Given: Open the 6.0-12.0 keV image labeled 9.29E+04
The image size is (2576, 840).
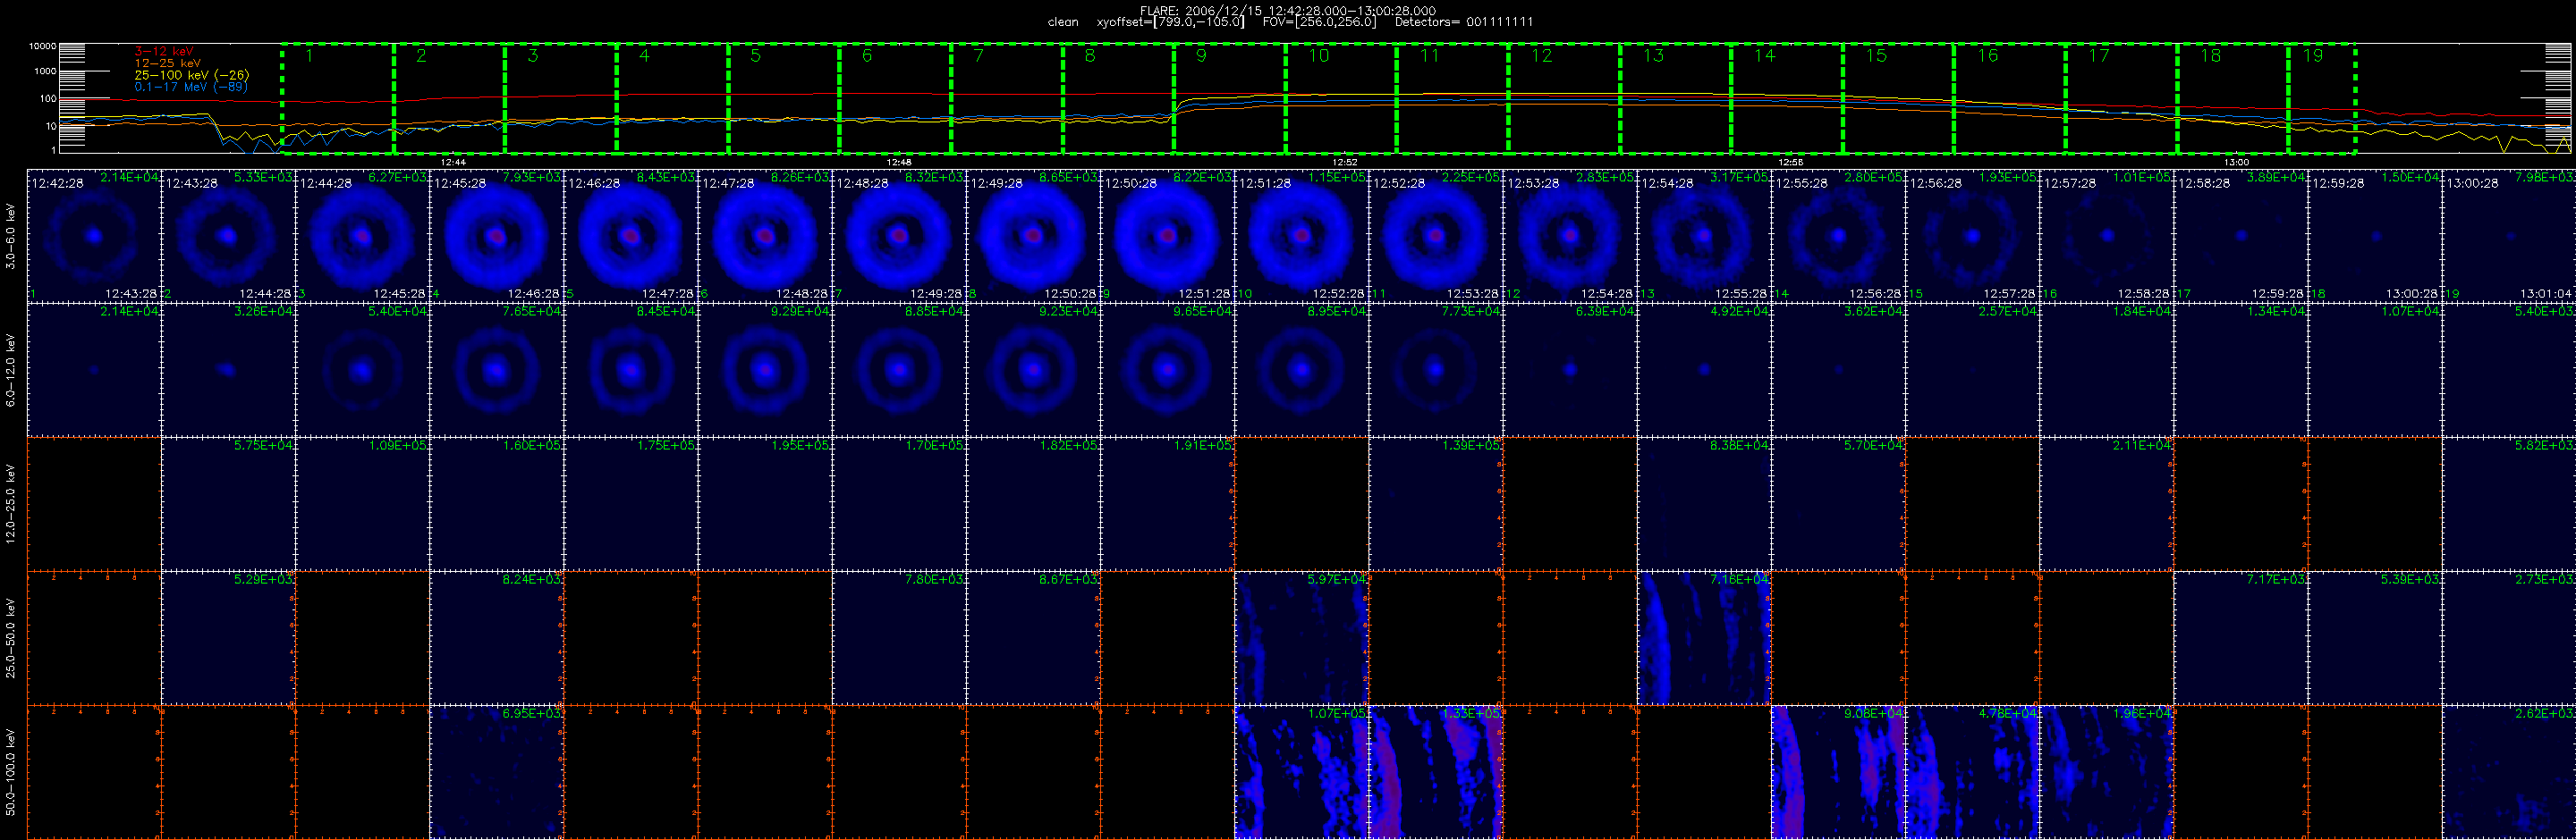Looking at the screenshot, I should [765, 370].
